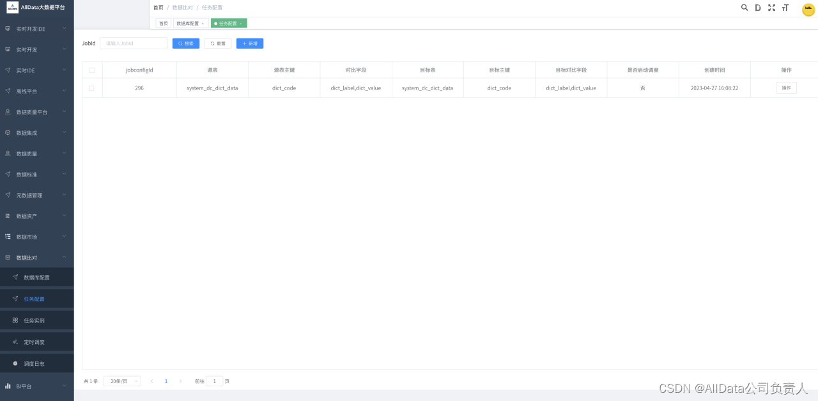Click the jobconfigId column header

click(x=139, y=70)
